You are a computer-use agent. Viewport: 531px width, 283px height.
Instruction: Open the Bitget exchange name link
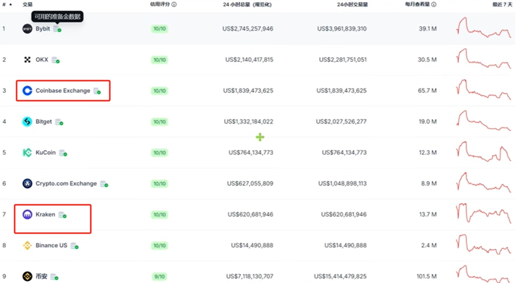(x=44, y=122)
